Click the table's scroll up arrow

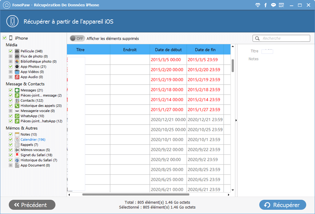point(233,46)
